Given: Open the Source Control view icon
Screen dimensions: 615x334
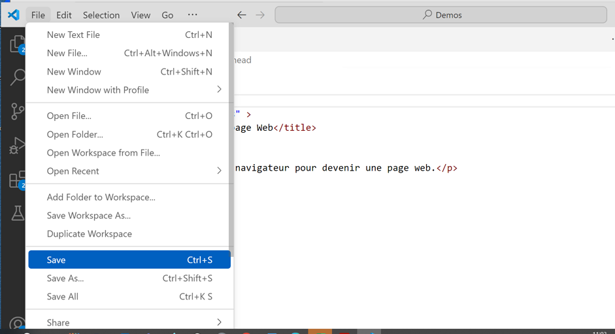Looking at the screenshot, I should (x=17, y=112).
